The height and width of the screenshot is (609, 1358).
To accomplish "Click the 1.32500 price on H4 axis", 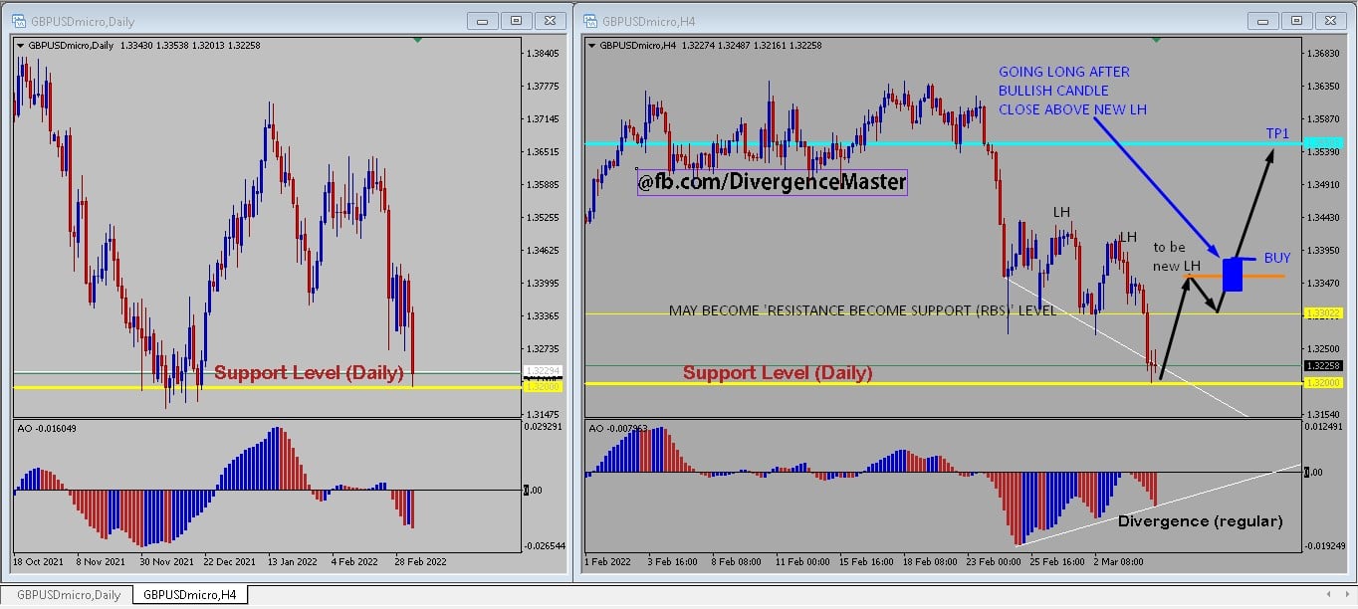I will tap(1325, 348).
